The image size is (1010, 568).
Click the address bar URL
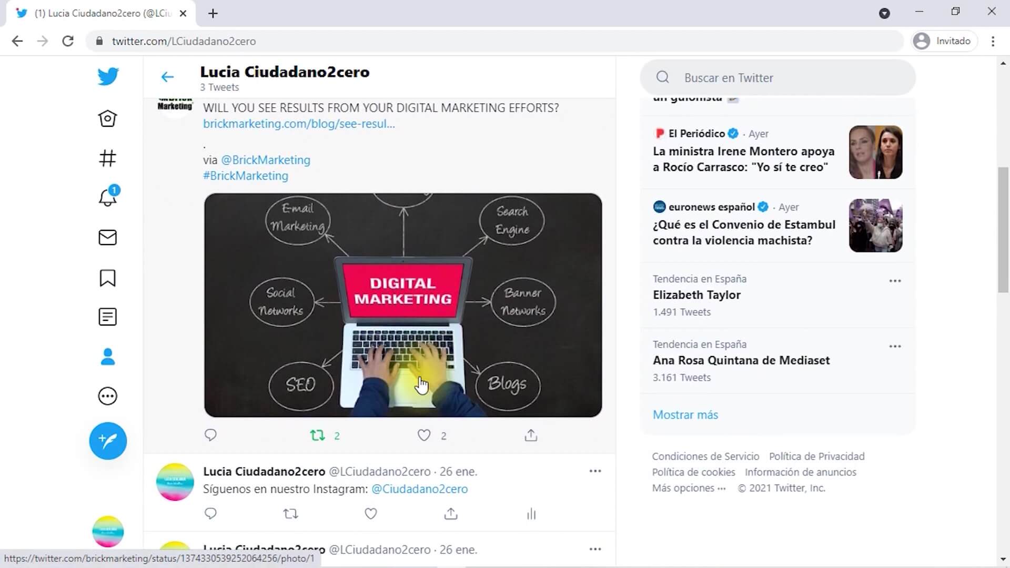[x=184, y=41]
